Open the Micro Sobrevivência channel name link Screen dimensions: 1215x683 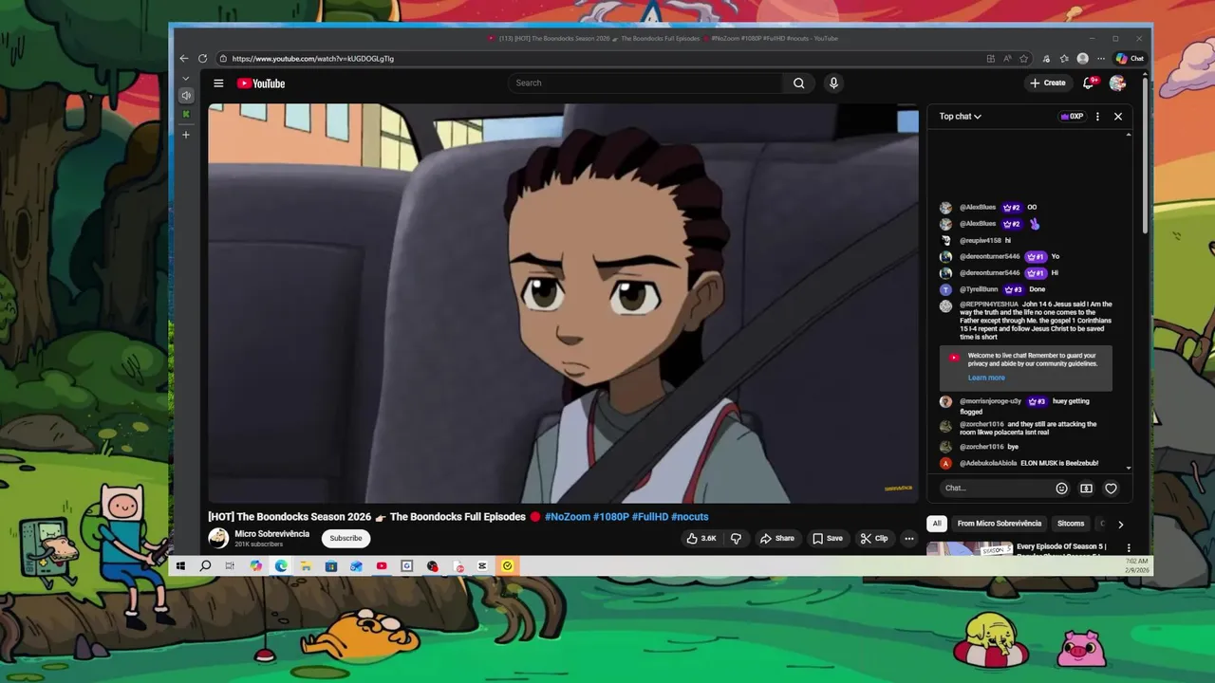[x=272, y=534]
